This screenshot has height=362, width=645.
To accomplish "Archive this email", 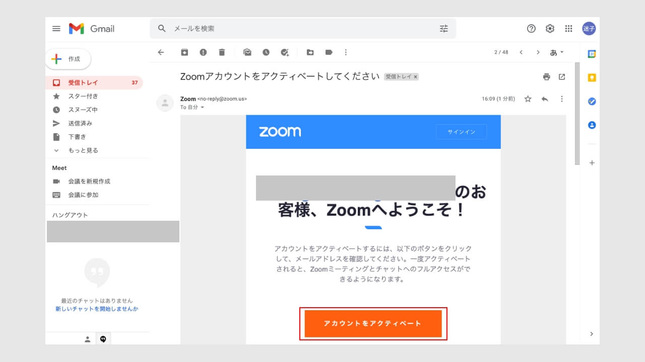I will click(x=185, y=52).
